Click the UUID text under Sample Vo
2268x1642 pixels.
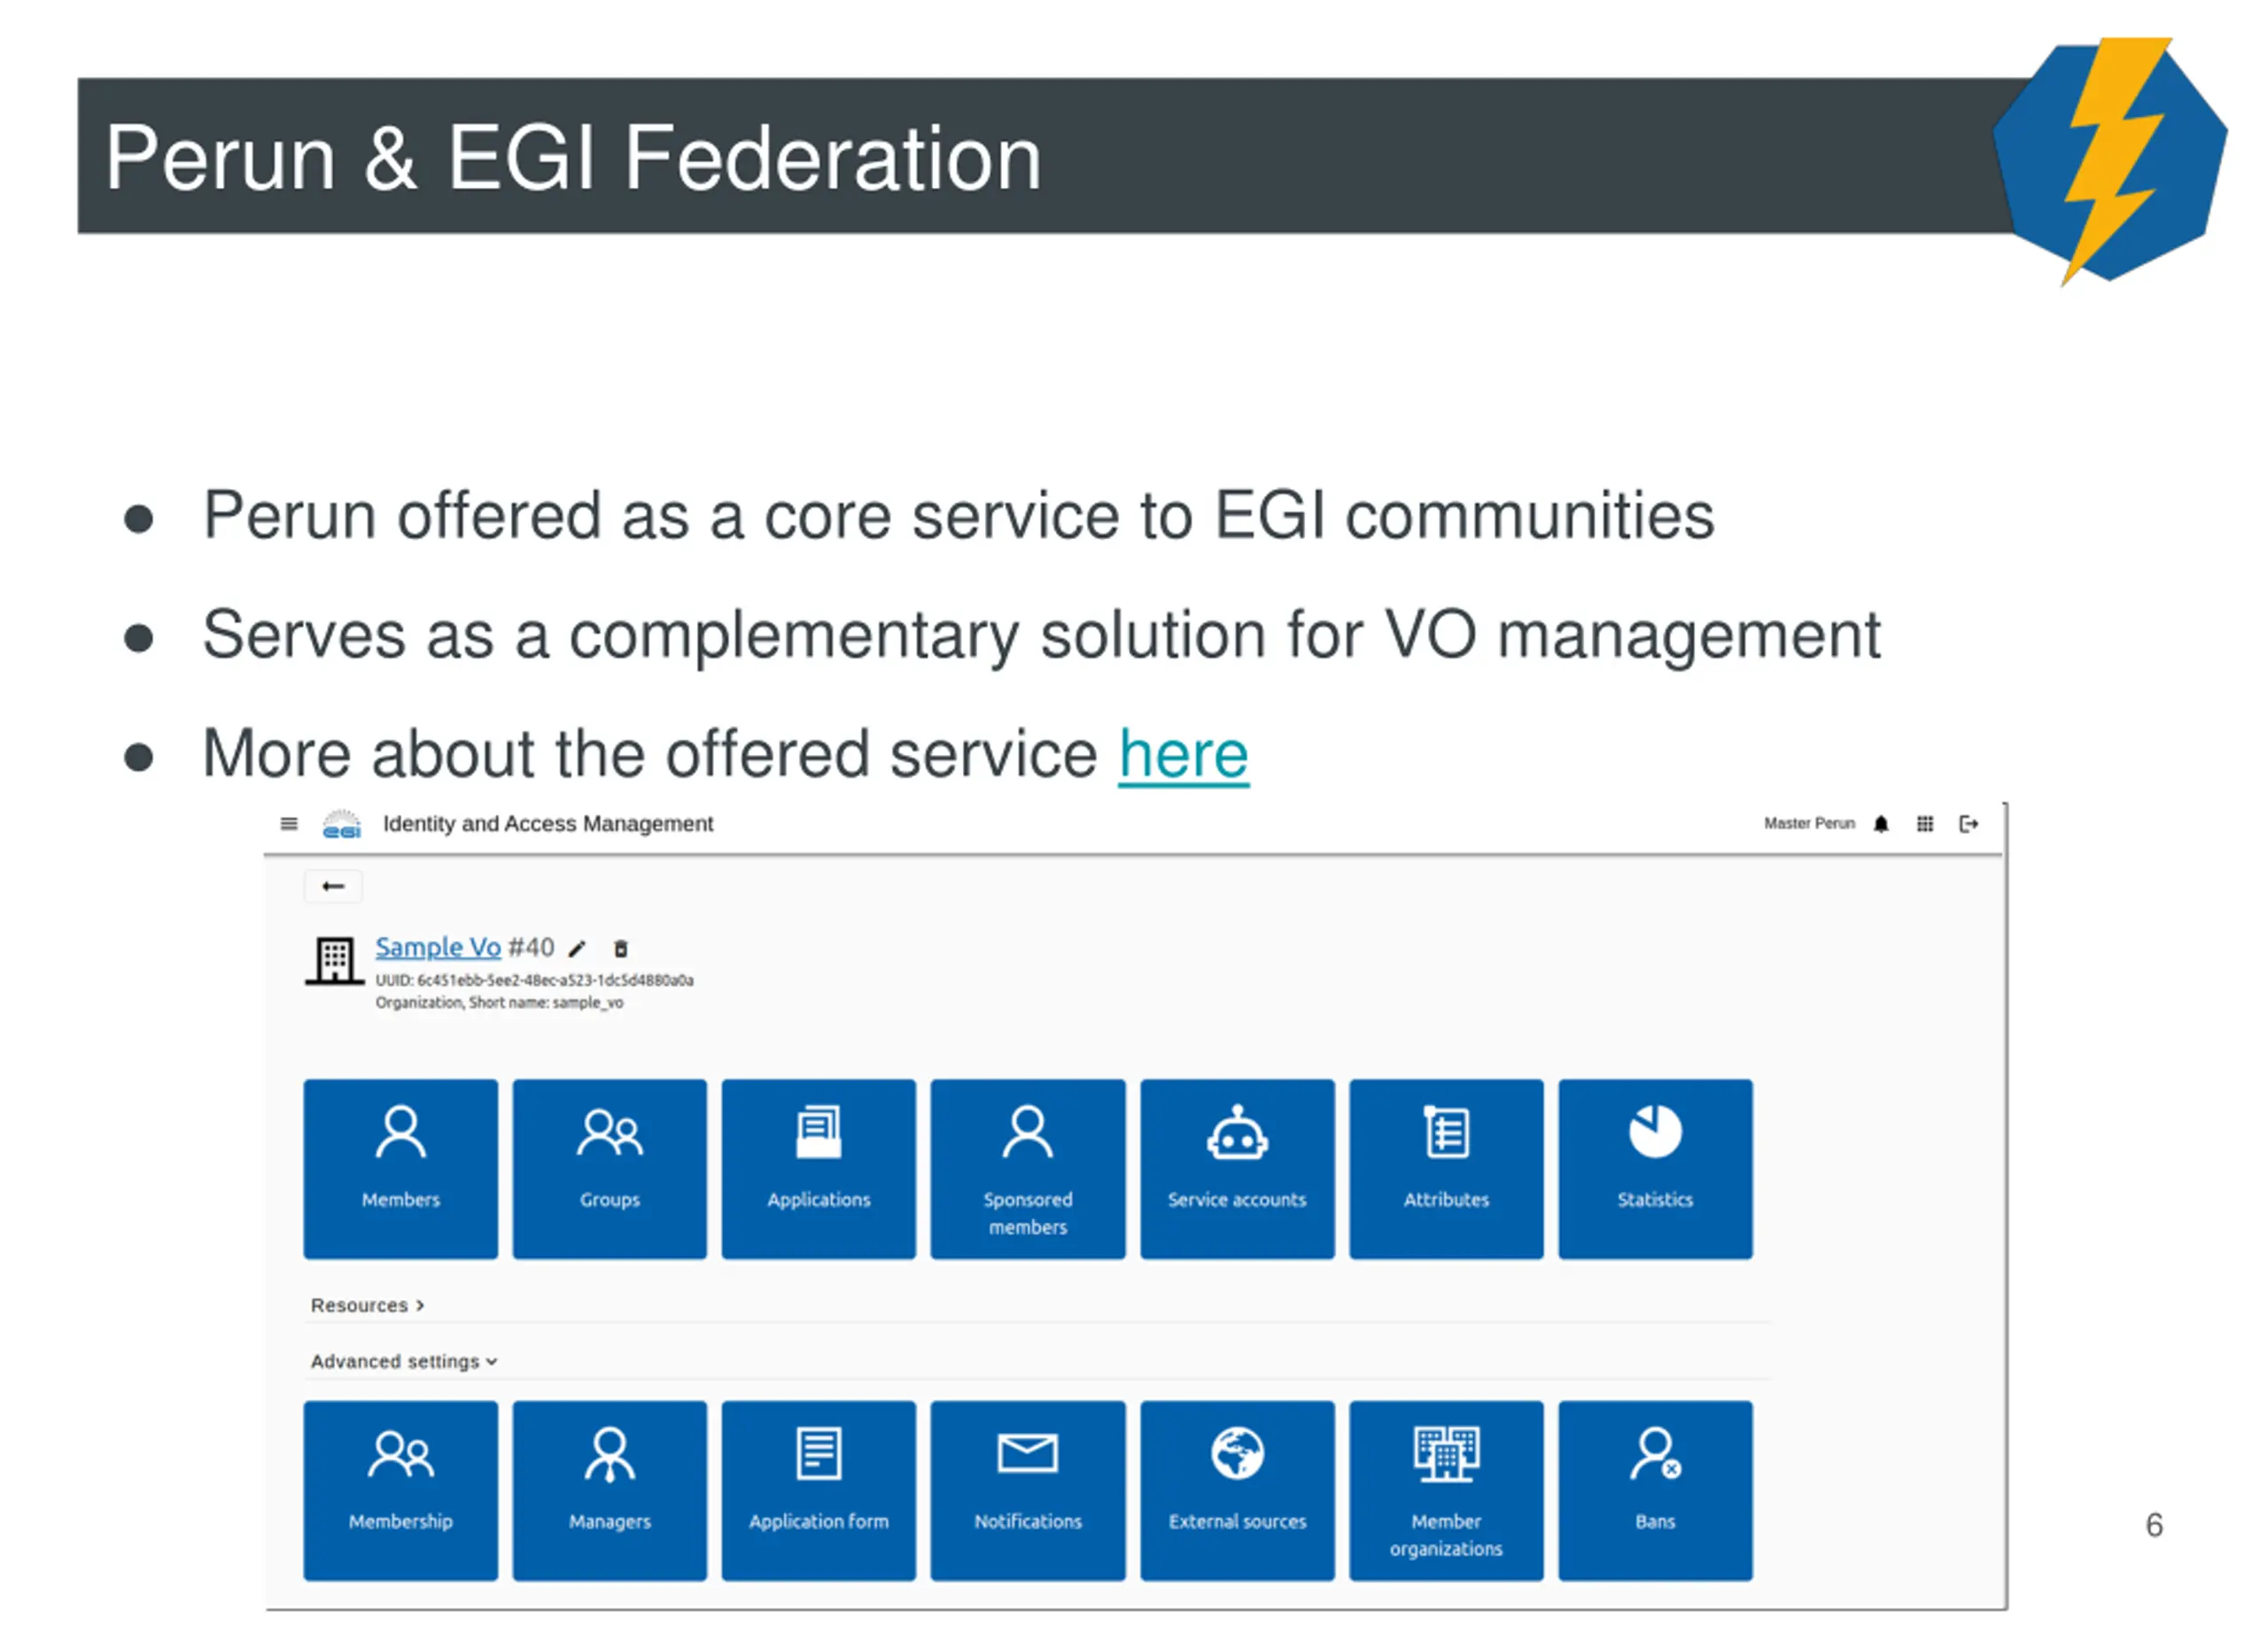pos(535,981)
